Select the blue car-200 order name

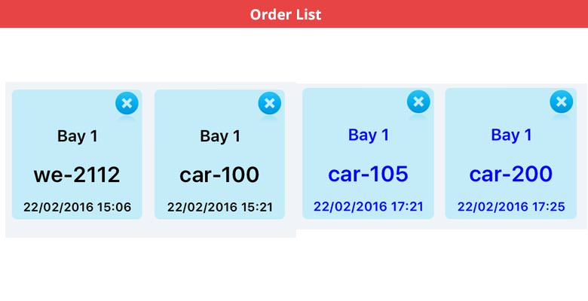[x=511, y=174]
